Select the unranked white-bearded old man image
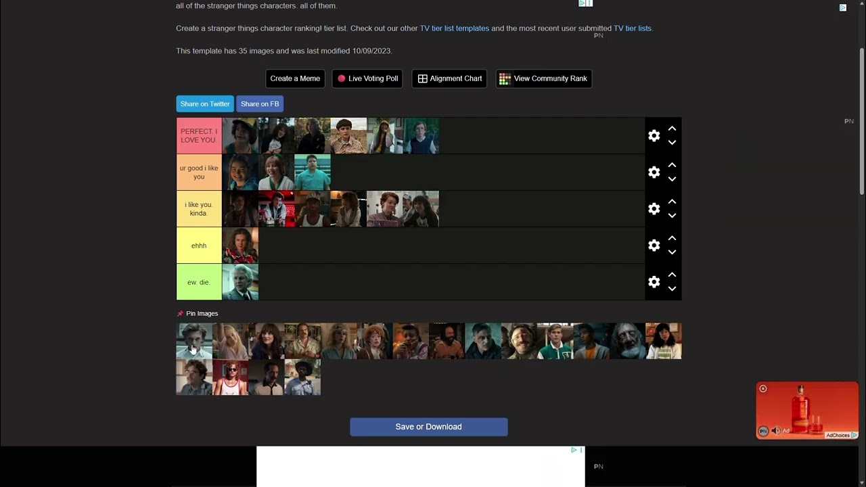 pyautogui.click(x=627, y=341)
